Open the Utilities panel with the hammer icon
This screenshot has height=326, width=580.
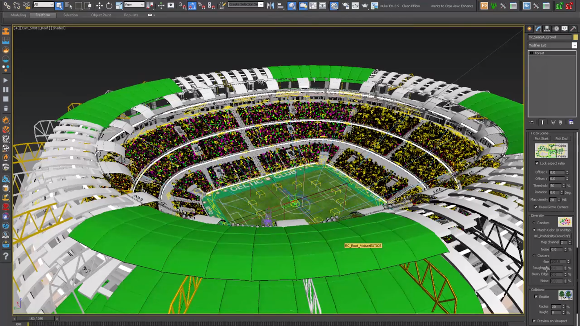573,28
